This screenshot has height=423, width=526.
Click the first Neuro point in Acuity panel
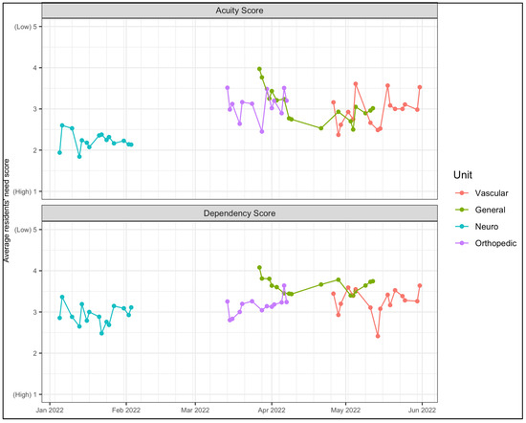coord(59,152)
